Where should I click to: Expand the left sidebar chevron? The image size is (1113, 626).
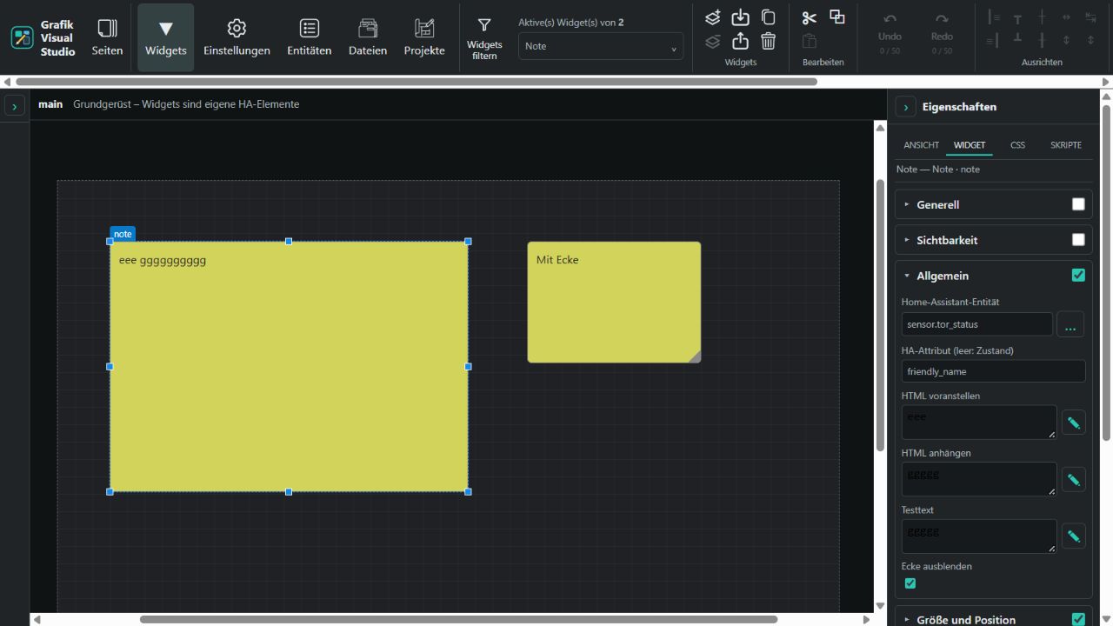tap(15, 106)
